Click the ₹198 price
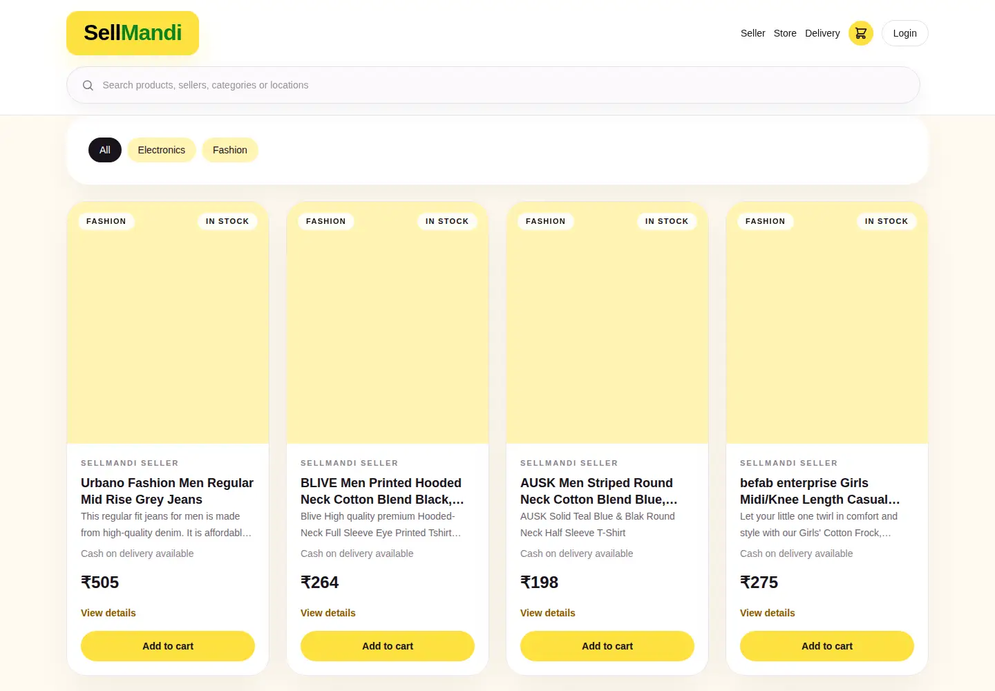The image size is (995, 691). coord(540,583)
